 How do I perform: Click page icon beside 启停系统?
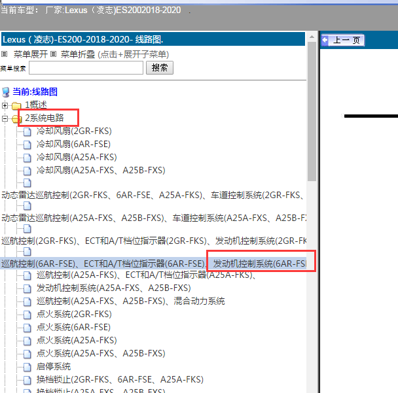pyautogui.click(x=27, y=367)
